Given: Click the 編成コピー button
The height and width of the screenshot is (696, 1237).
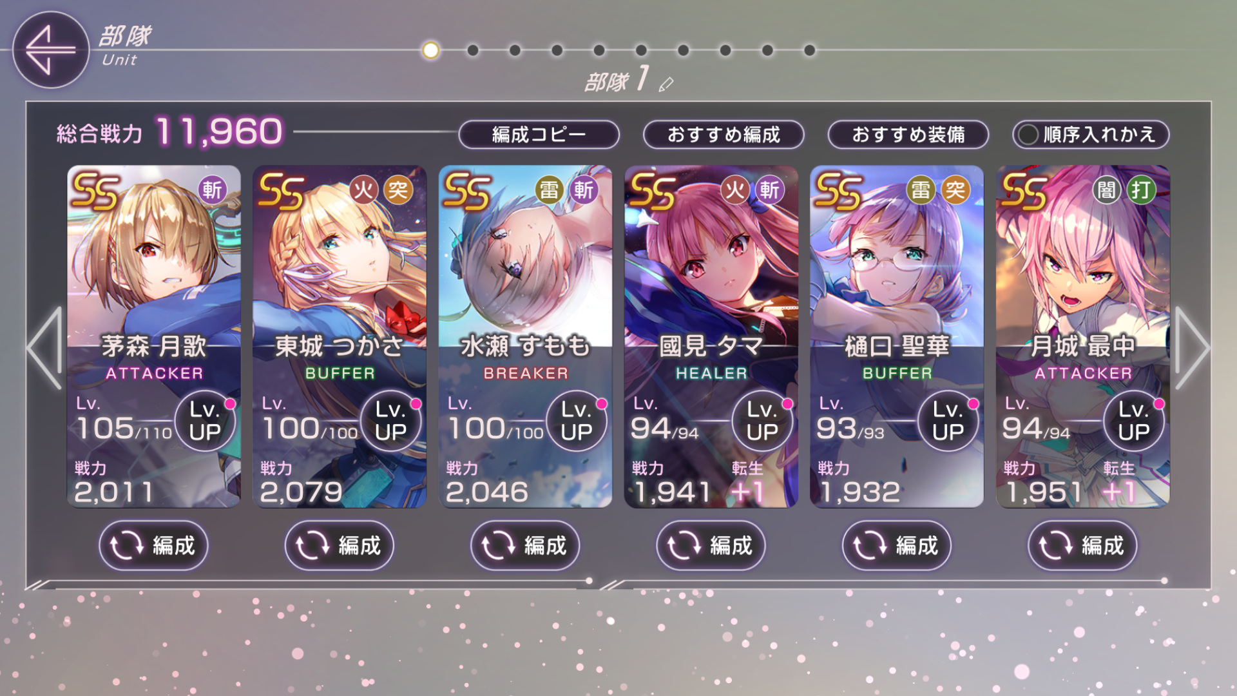Looking at the screenshot, I should (x=539, y=135).
